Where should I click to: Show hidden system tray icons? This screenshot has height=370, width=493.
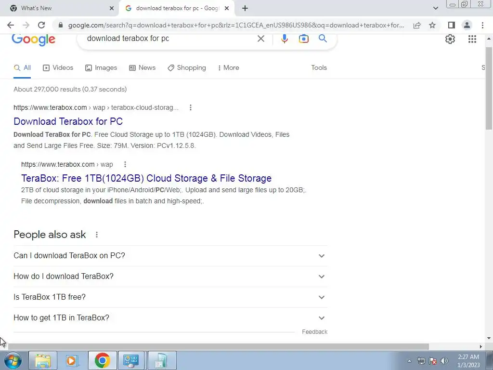pyautogui.click(x=409, y=361)
